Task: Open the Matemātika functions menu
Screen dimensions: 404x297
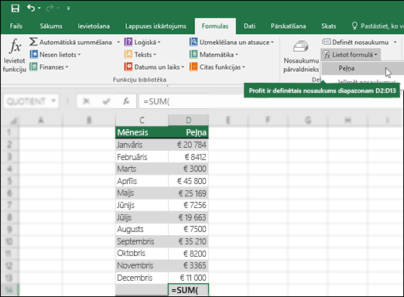Action: coord(214,54)
